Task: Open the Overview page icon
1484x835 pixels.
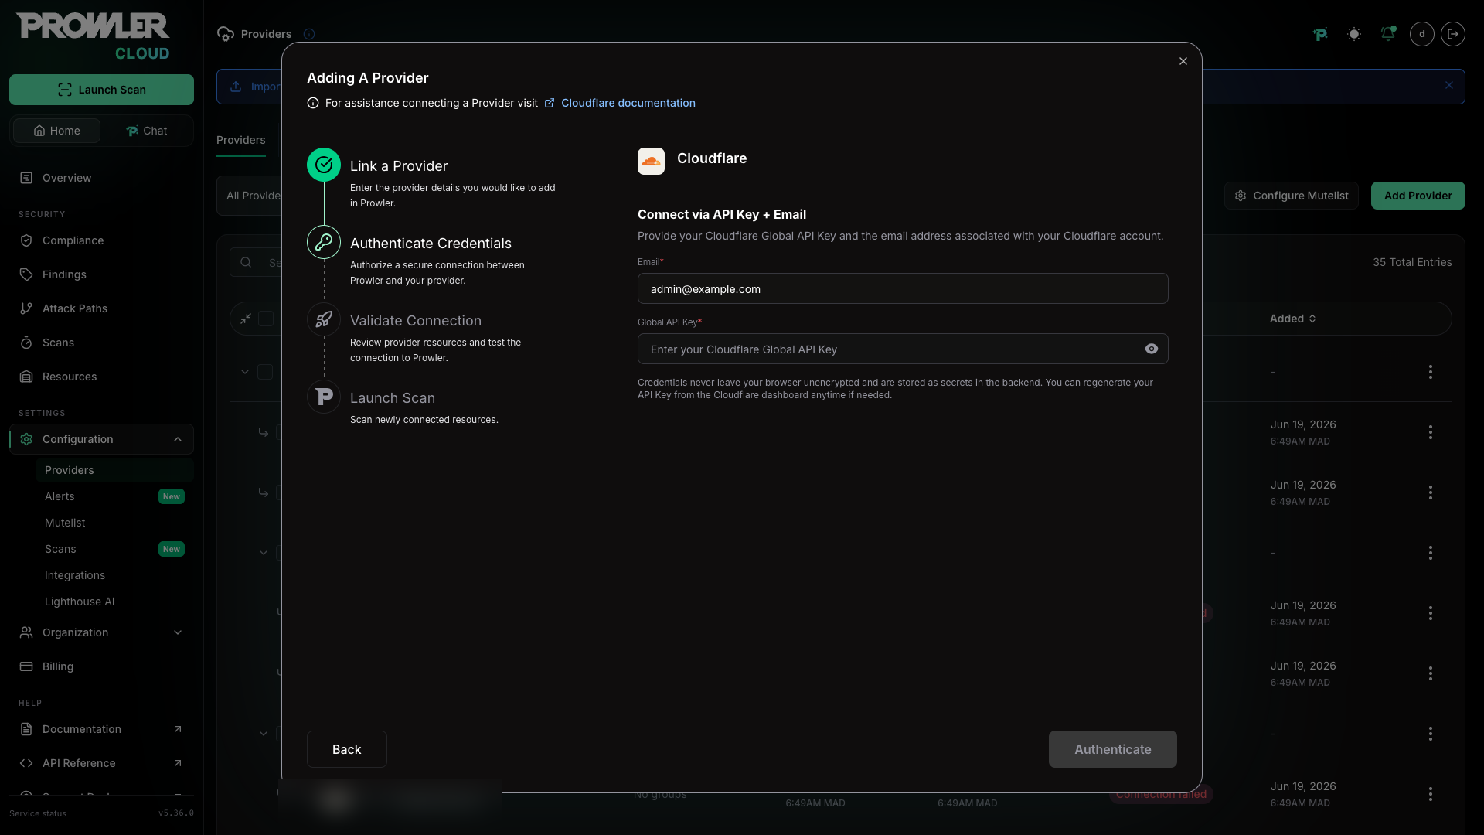Action: [x=26, y=178]
